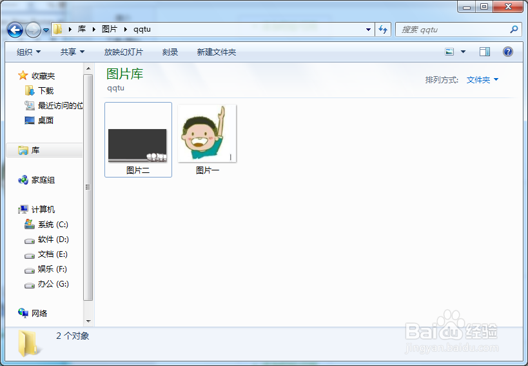Click the navigation pane scroll up arrow
Screen dimensions: 528x366
click(88, 69)
